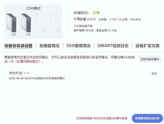Viewport: 164px width, 124px height.
Task: Click green status light on disk 1
Action: click(x=14, y=19)
